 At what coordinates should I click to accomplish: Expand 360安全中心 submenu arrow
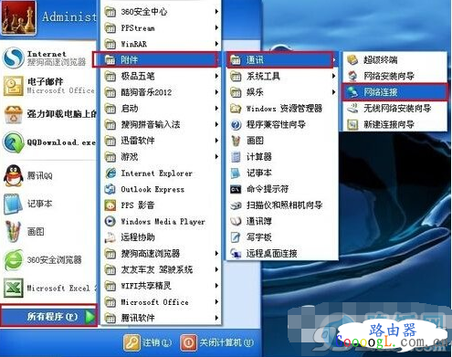point(216,12)
